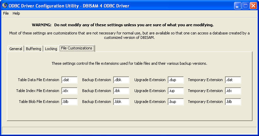Select Temporary Extension field in index row
The width and height of the screenshot is (259, 136).
(x=233, y=91)
